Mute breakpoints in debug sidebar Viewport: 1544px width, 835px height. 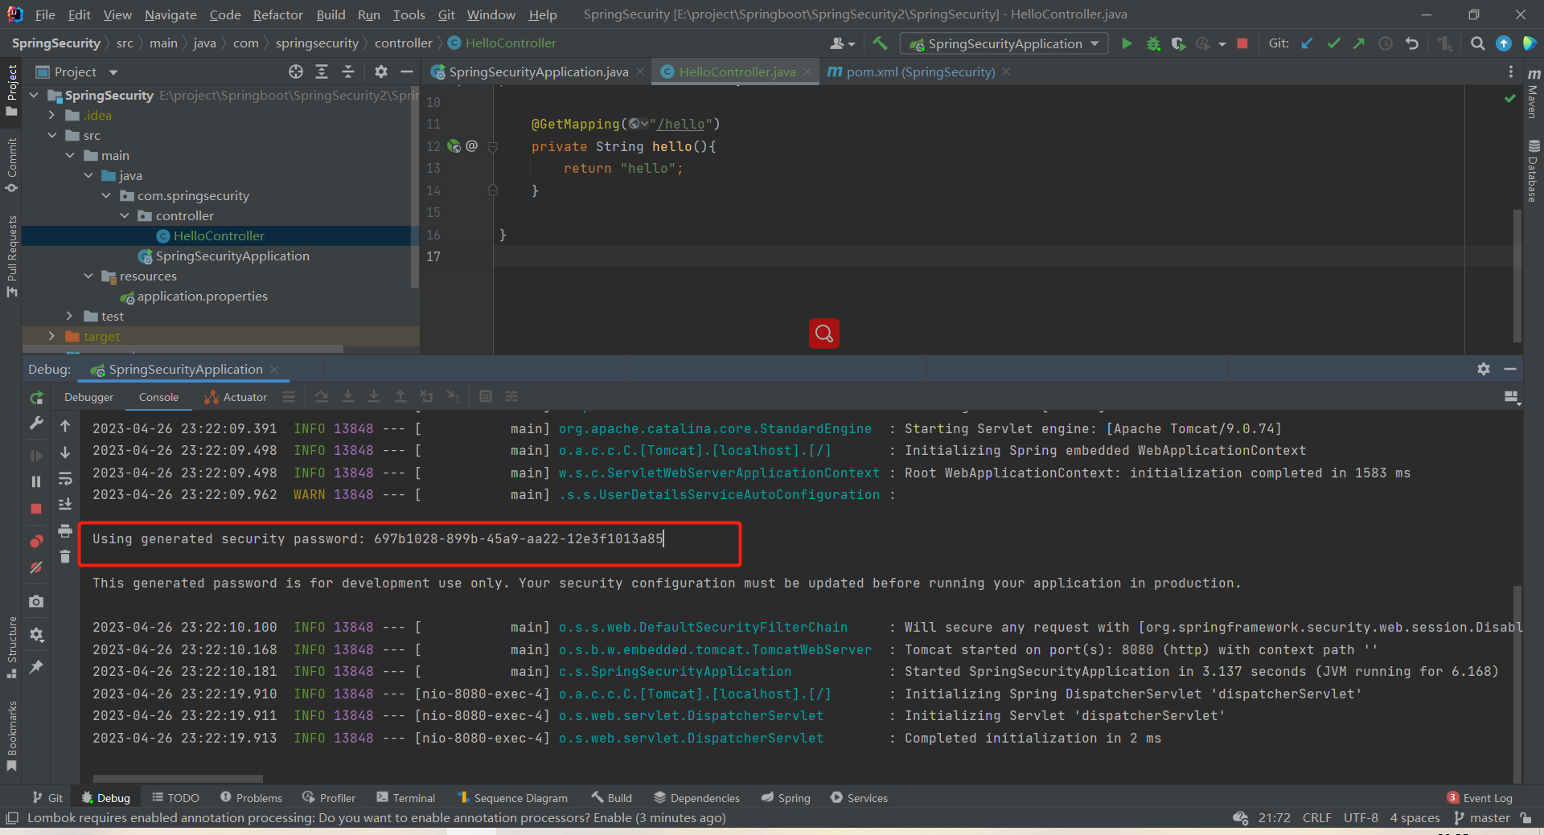click(x=36, y=567)
